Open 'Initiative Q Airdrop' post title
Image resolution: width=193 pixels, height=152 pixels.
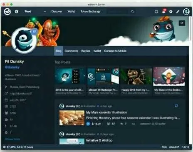pos(99,140)
